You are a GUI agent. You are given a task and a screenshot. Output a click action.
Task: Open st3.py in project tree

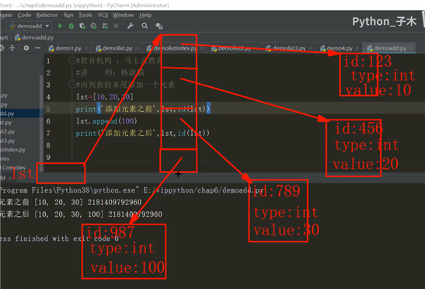(x=8, y=141)
